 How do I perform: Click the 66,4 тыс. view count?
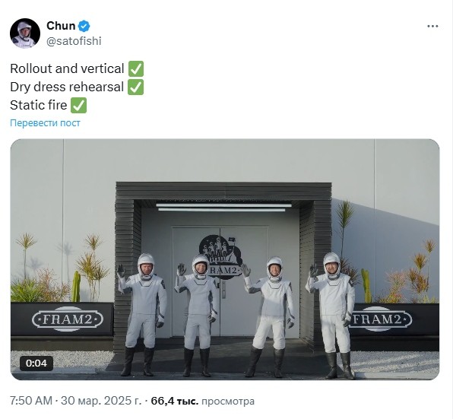click(175, 401)
